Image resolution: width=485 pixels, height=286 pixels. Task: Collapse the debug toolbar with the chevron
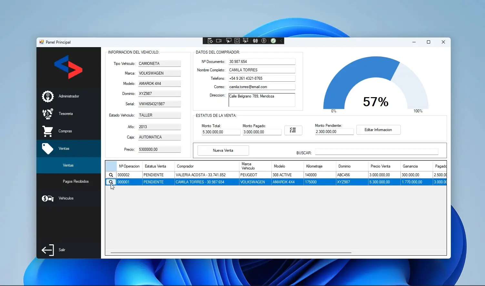(x=281, y=41)
